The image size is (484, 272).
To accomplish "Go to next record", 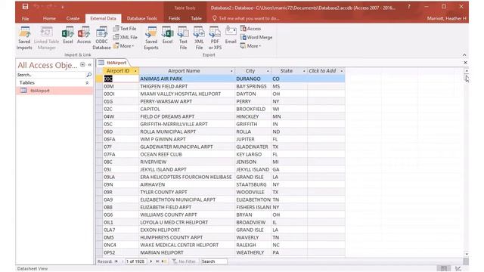I will [151, 261].
